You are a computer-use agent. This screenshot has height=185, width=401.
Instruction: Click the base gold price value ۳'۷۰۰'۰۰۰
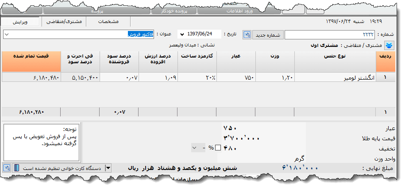[x=241, y=138]
